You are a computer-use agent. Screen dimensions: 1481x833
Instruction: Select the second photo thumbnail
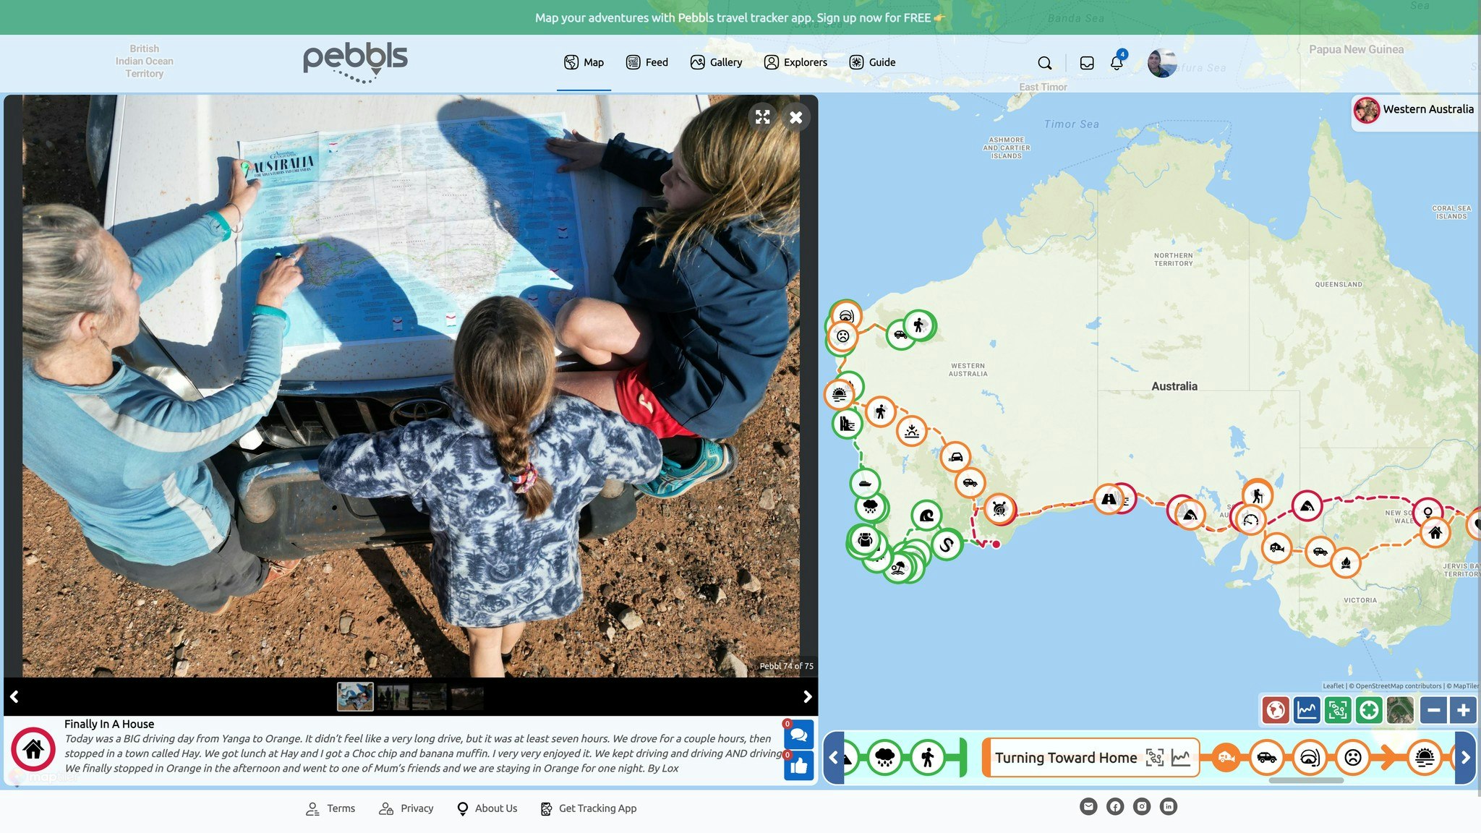tap(393, 697)
